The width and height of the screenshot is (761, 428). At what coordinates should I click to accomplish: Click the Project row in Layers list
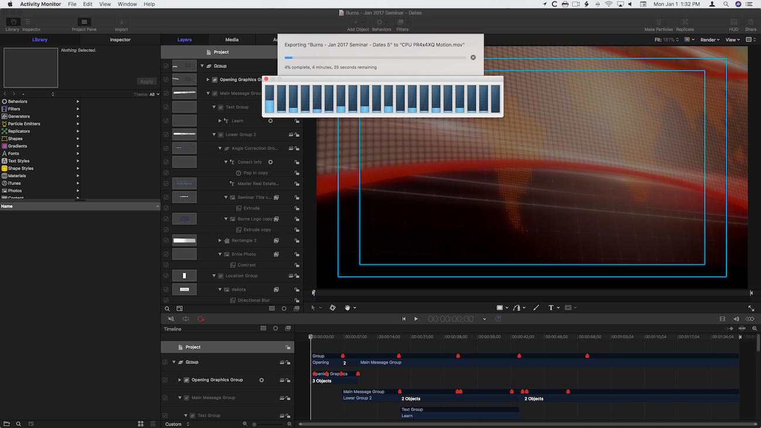coord(232,52)
